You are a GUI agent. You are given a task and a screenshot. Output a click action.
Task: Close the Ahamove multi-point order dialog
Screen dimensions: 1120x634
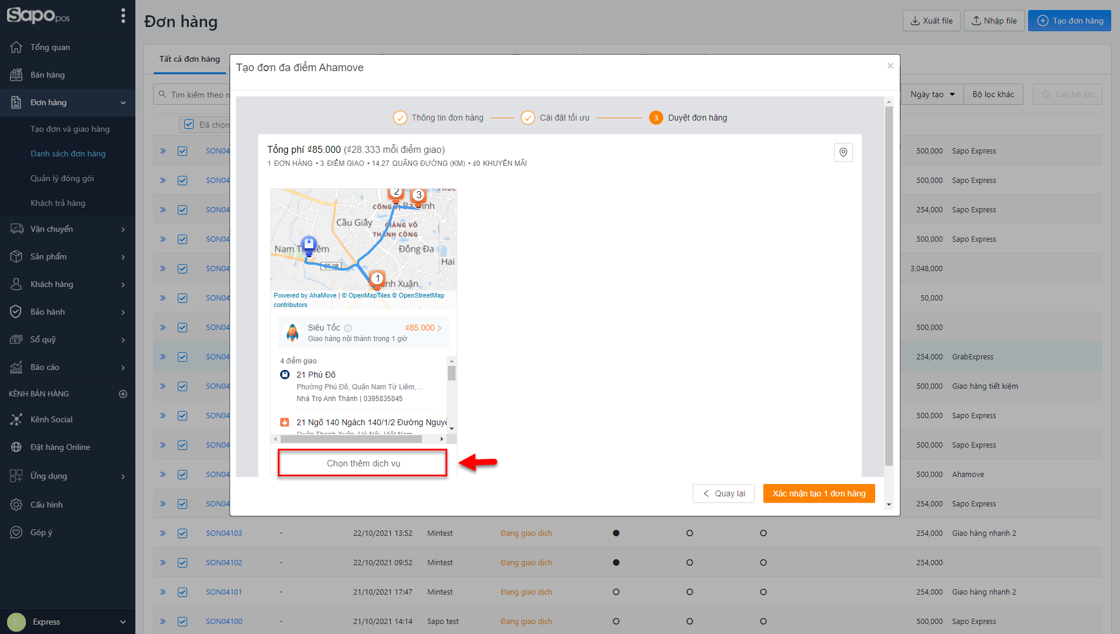pyautogui.click(x=890, y=66)
